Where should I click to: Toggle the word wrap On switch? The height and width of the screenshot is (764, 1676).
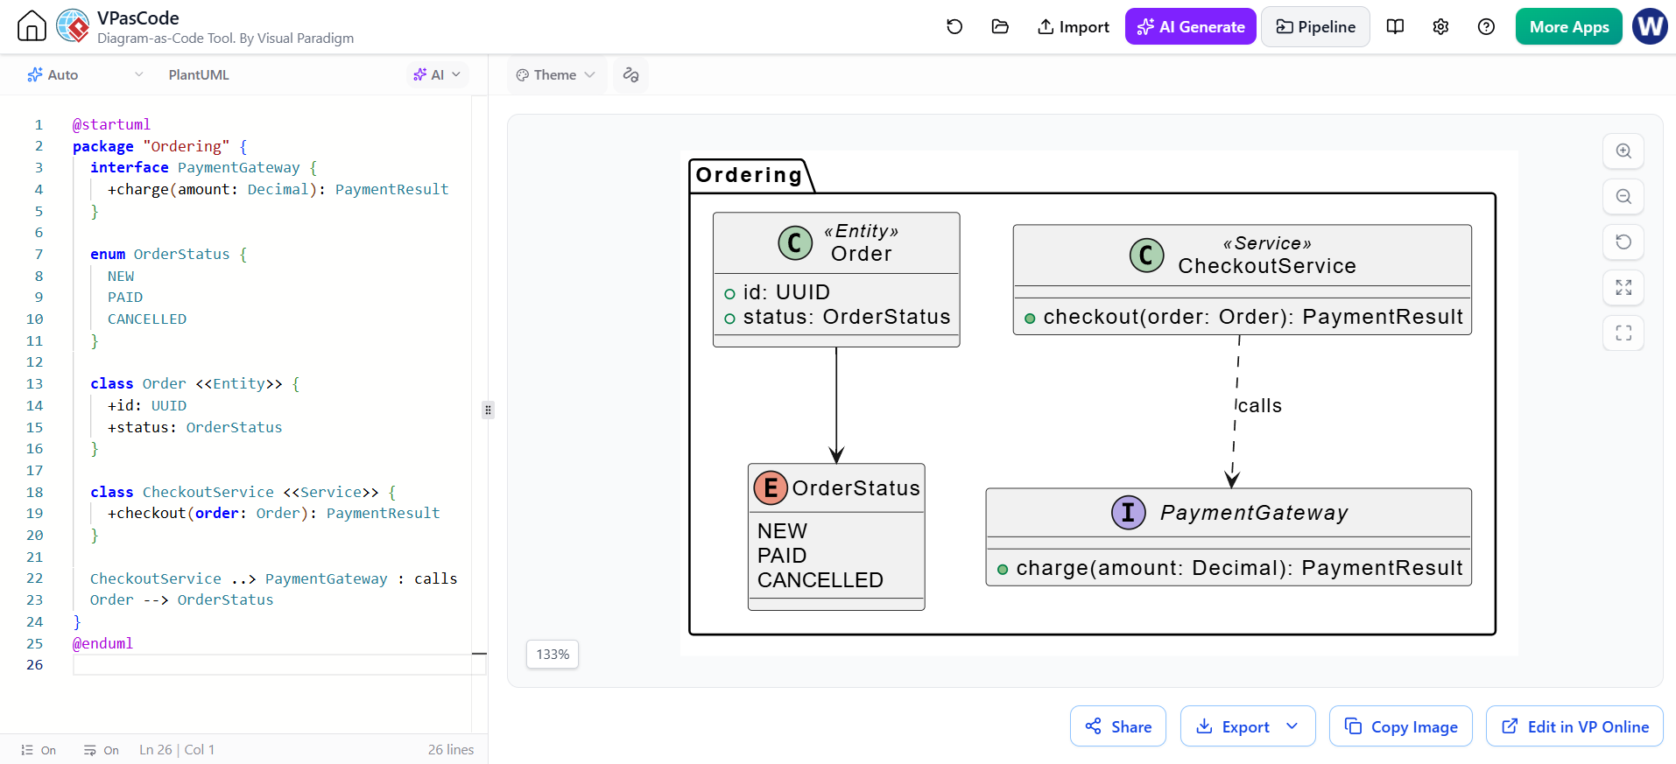(x=102, y=750)
